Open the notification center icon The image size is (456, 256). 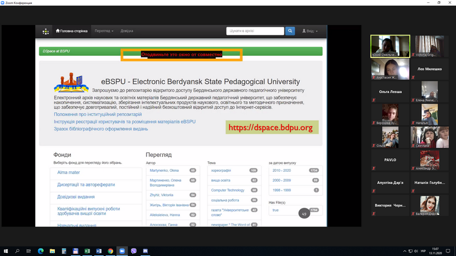tap(448, 251)
